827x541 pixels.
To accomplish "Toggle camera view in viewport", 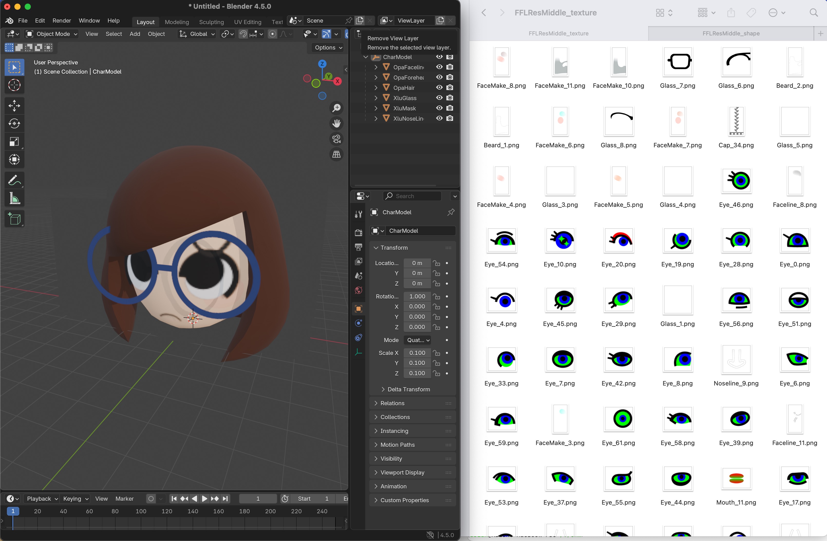I will click(x=336, y=139).
